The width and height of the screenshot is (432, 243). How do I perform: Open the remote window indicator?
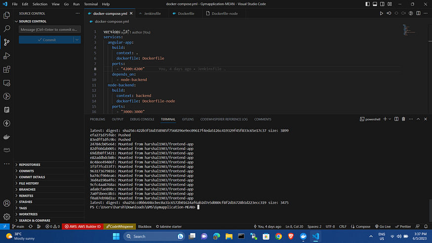coord(4,227)
